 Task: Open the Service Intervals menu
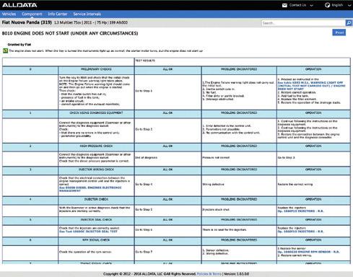87,14
